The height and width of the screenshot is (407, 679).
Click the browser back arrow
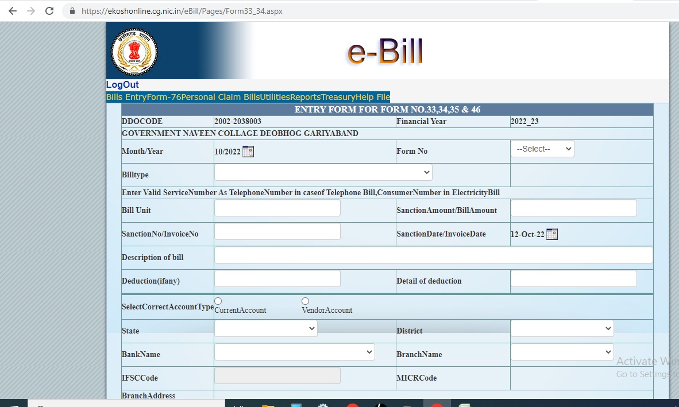click(x=12, y=11)
